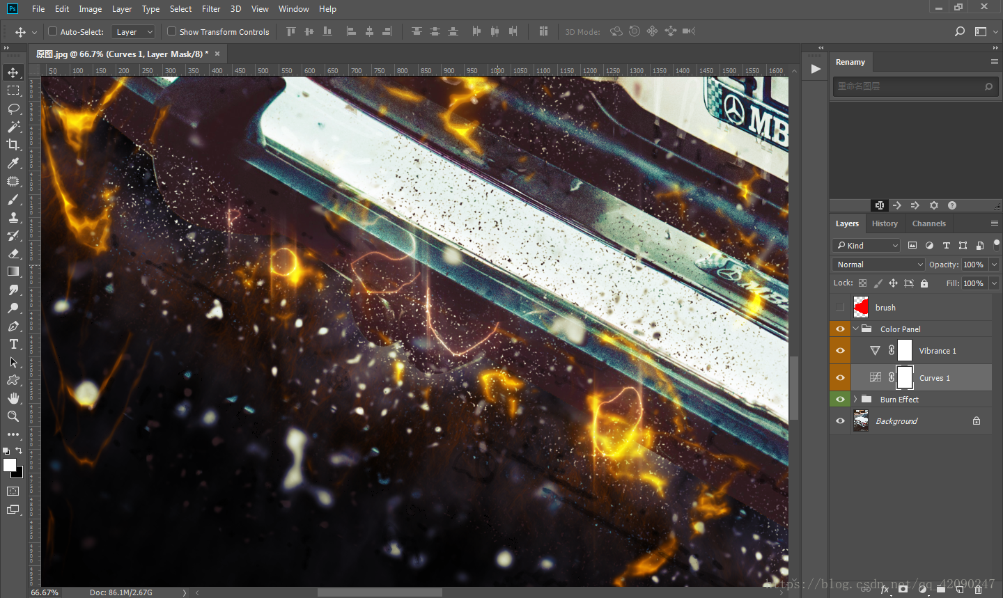Swap foreground and background colors icon
Screen dimensions: 1003x598
tap(19, 450)
